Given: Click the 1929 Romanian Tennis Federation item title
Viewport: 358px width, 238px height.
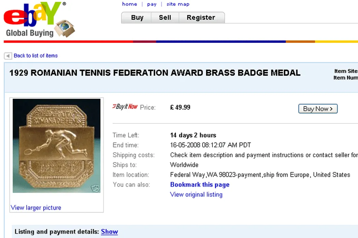Looking at the screenshot, I should 155,73.
